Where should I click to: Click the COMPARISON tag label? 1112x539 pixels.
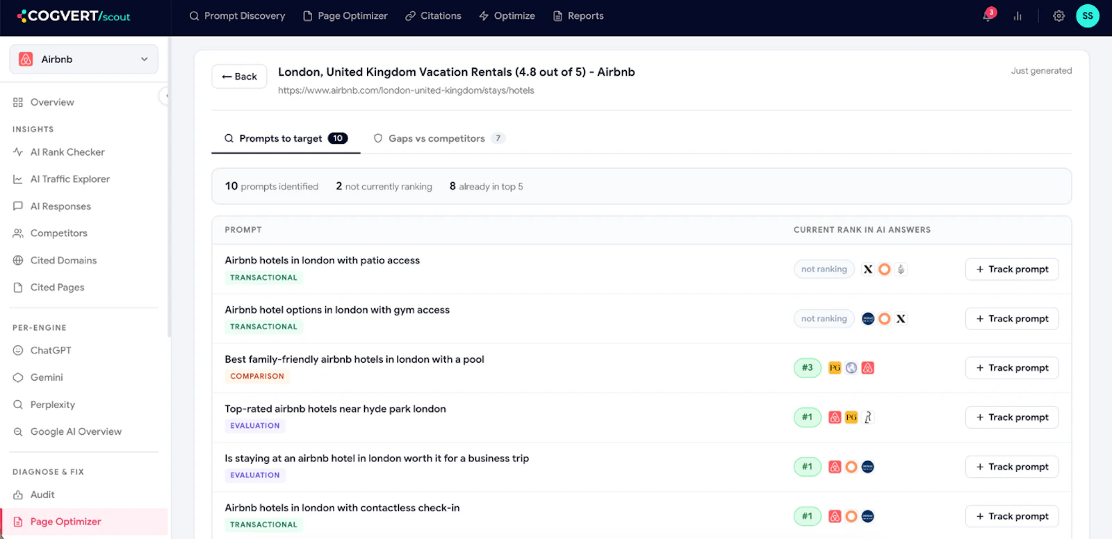(257, 376)
